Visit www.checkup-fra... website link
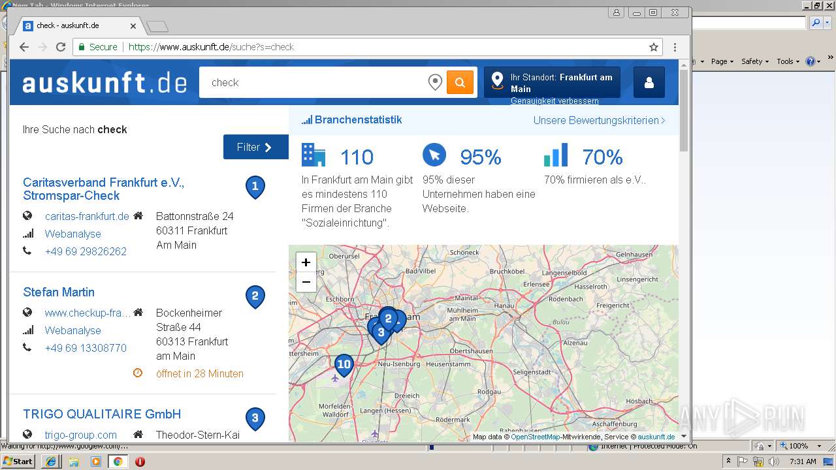 pos(88,313)
